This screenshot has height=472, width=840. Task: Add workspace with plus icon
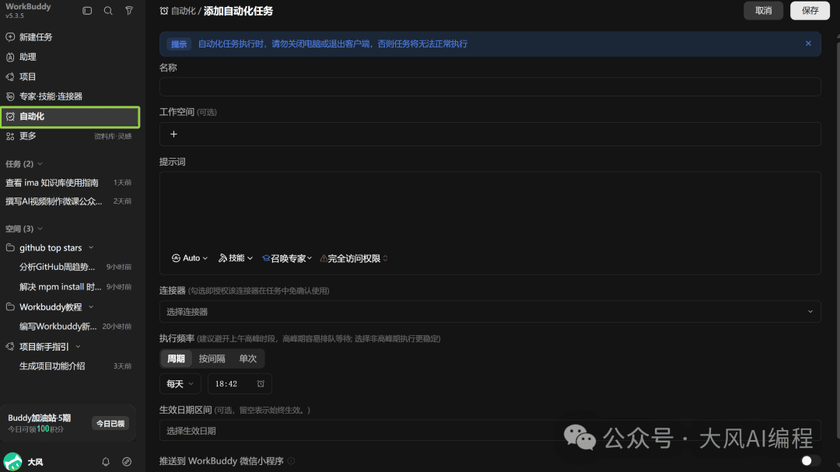(x=173, y=134)
